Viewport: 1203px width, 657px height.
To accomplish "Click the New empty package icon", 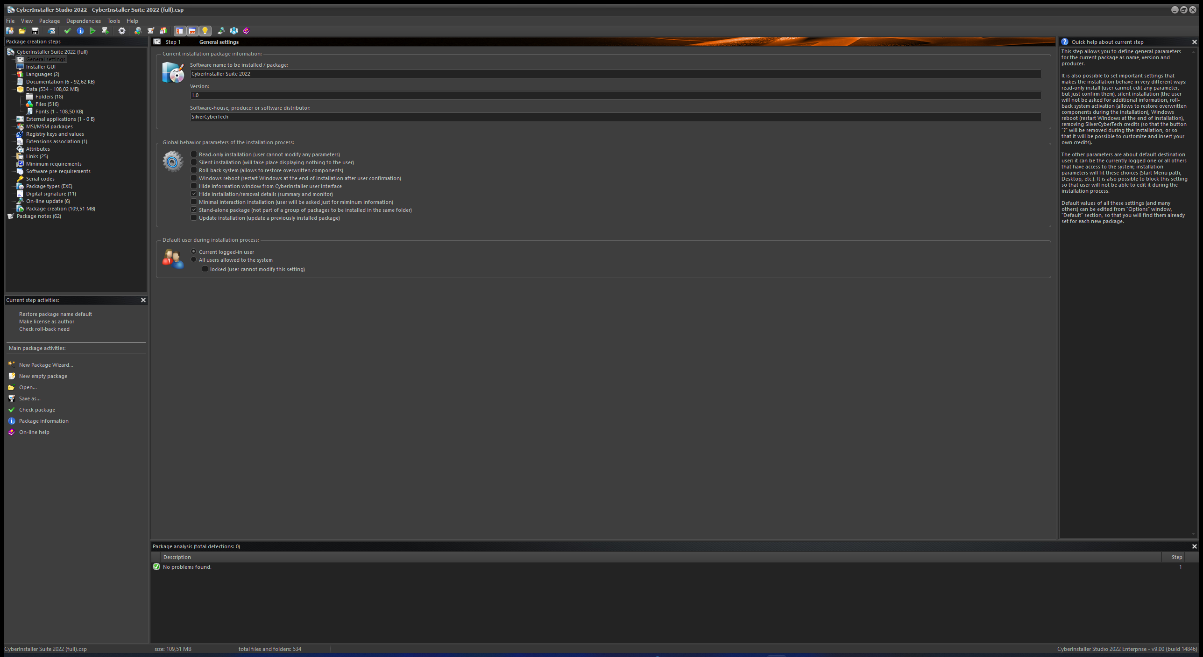I will click(x=12, y=376).
